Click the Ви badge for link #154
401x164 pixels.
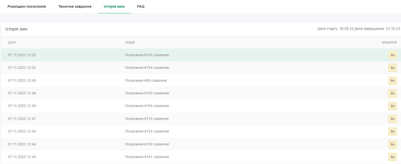(392, 68)
